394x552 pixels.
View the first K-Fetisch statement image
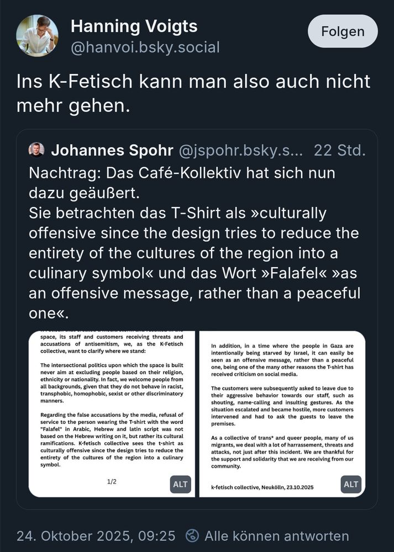(x=111, y=408)
